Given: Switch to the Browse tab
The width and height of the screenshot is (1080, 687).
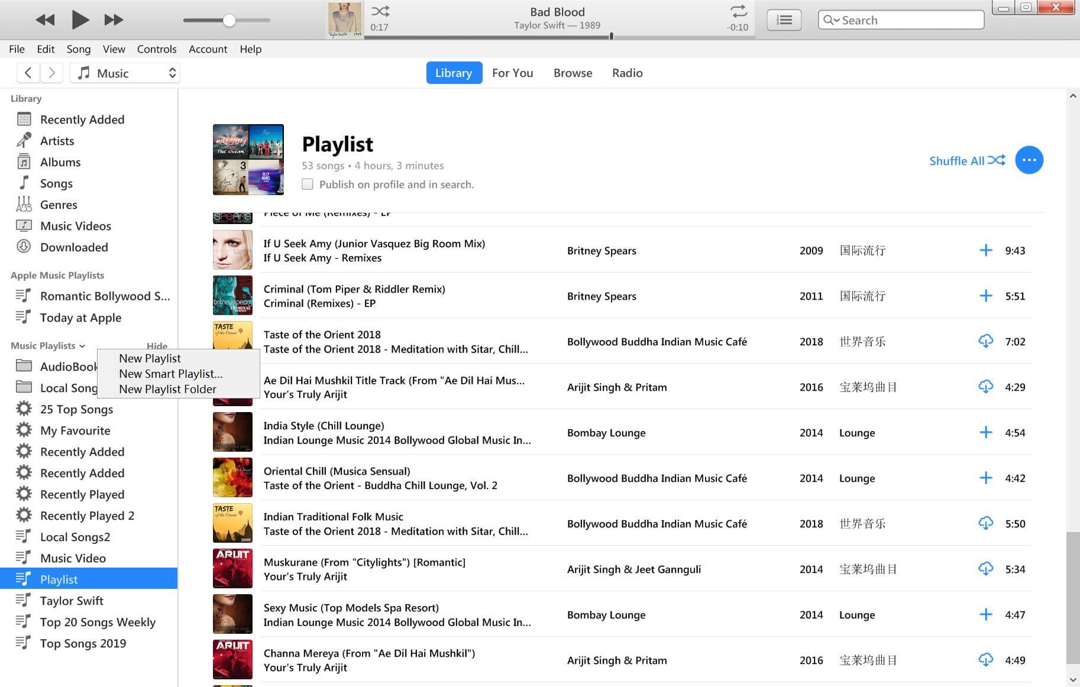Looking at the screenshot, I should [x=573, y=73].
